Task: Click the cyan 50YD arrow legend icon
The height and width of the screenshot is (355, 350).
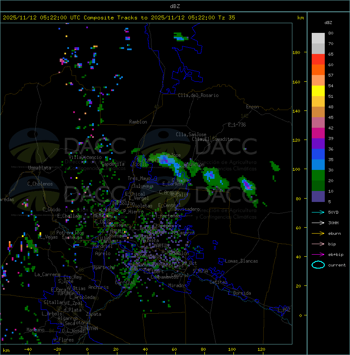Action: click(318, 212)
